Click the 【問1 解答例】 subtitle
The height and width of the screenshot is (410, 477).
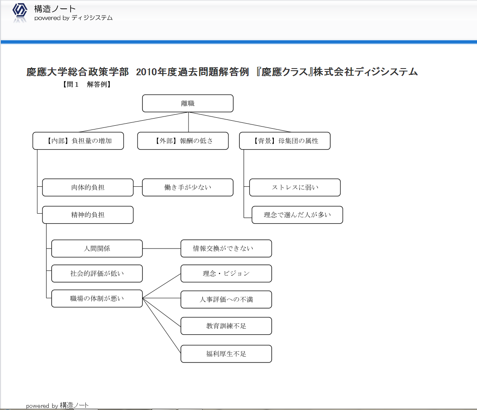(87, 84)
